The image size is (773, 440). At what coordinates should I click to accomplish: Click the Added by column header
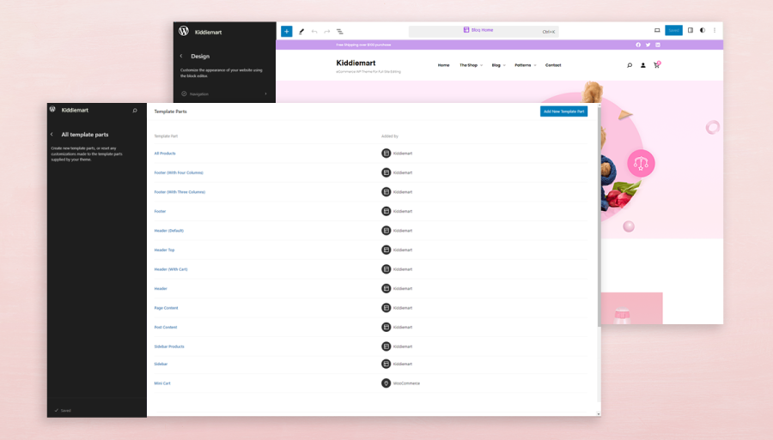click(389, 136)
